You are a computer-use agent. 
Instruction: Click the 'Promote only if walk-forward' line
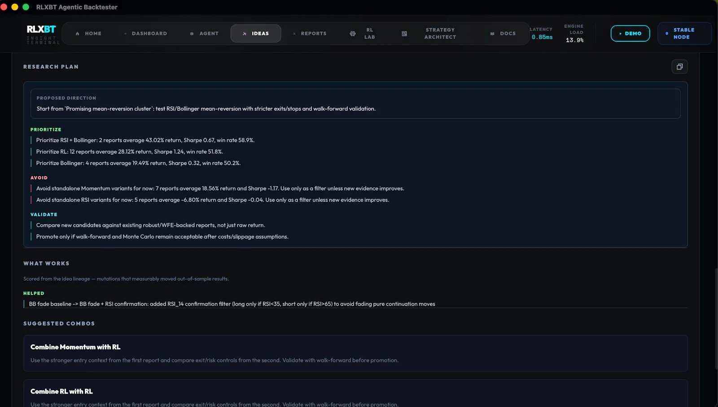(x=162, y=237)
